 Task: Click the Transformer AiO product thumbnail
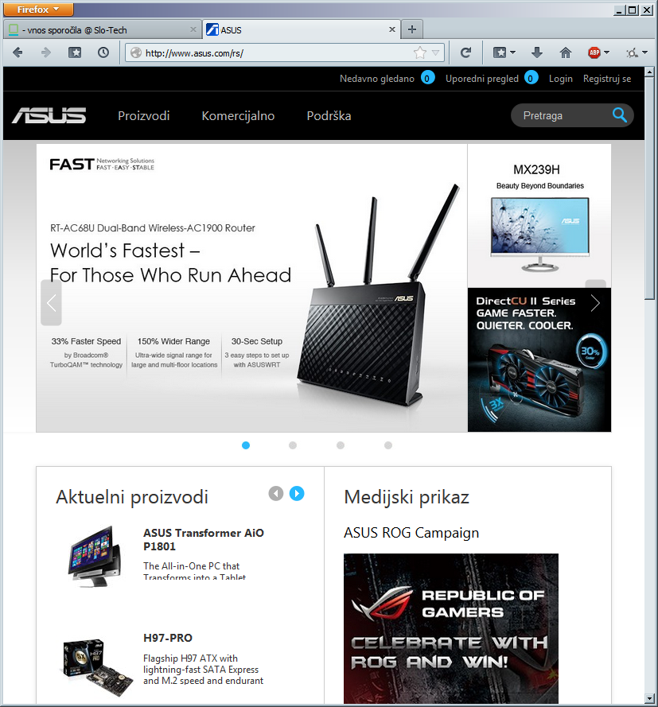coord(95,557)
